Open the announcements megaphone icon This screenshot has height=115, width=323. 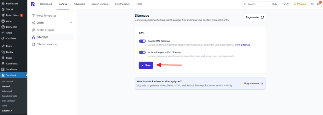pos(318,4)
